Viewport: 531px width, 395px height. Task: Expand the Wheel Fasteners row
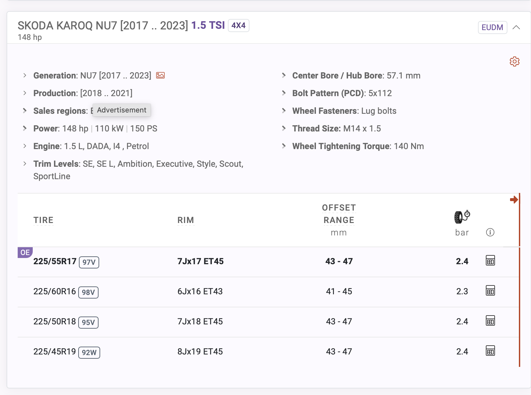coord(284,111)
